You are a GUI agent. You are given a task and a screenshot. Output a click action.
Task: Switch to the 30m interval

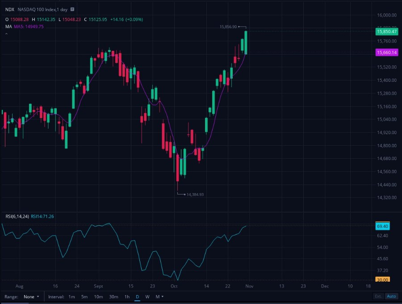pos(113,296)
